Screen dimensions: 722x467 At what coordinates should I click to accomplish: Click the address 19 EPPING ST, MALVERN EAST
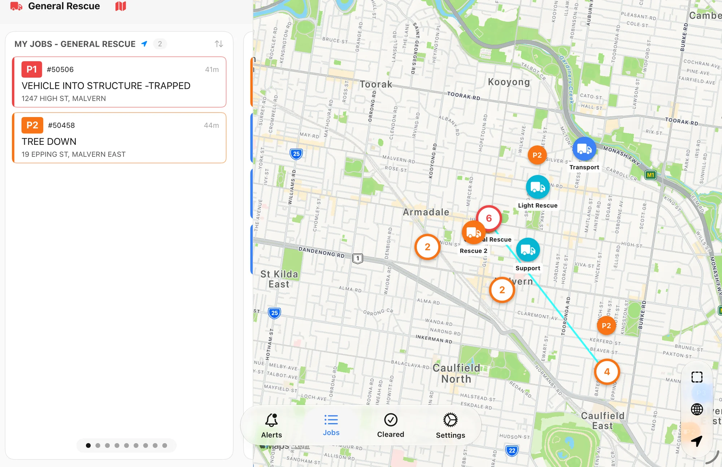(74, 154)
